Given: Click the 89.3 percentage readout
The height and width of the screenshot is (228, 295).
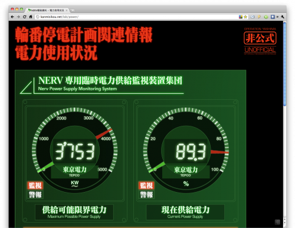Looking at the screenshot, I should [x=191, y=151].
